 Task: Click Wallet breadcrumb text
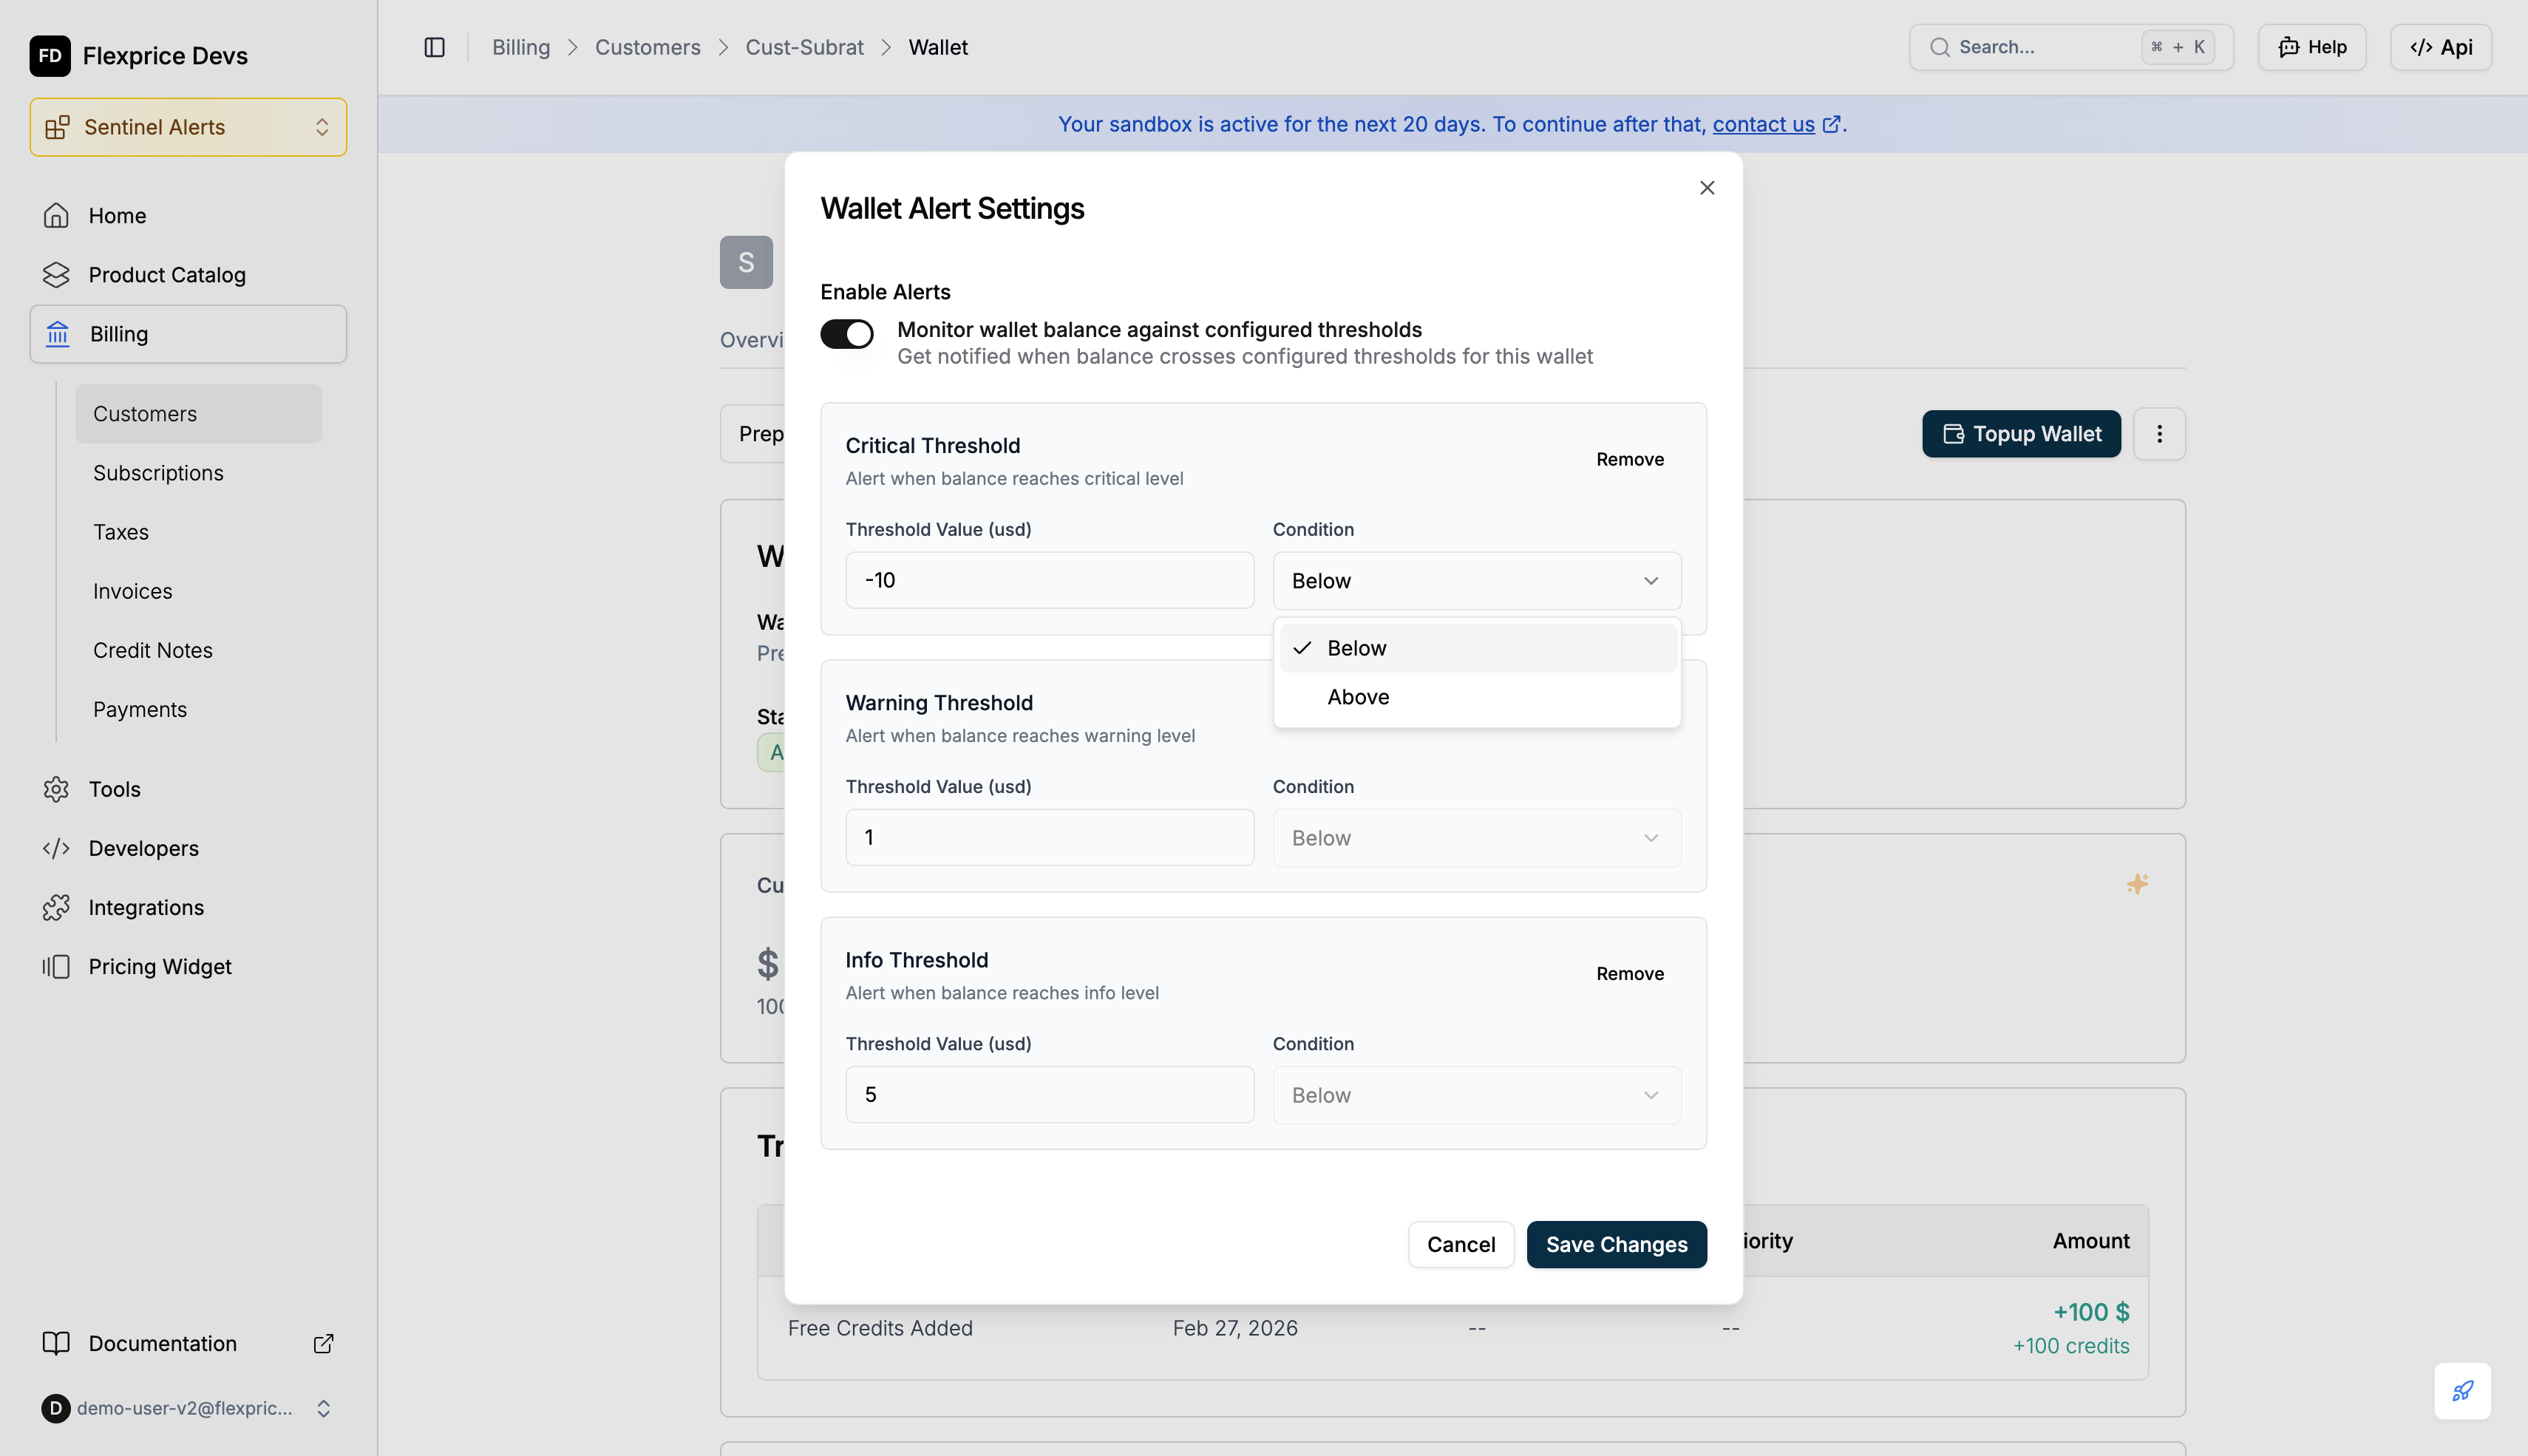click(x=937, y=47)
